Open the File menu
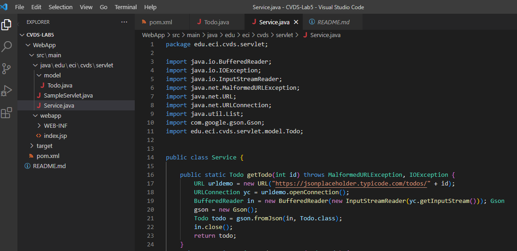 coord(19,7)
